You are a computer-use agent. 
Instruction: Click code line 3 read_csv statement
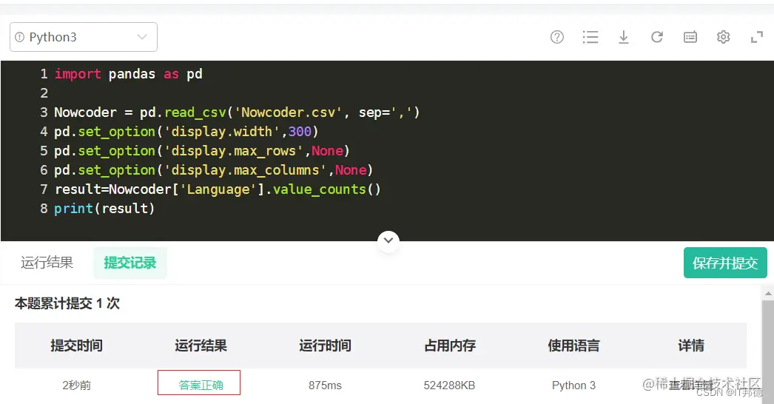click(x=237, y=112)
